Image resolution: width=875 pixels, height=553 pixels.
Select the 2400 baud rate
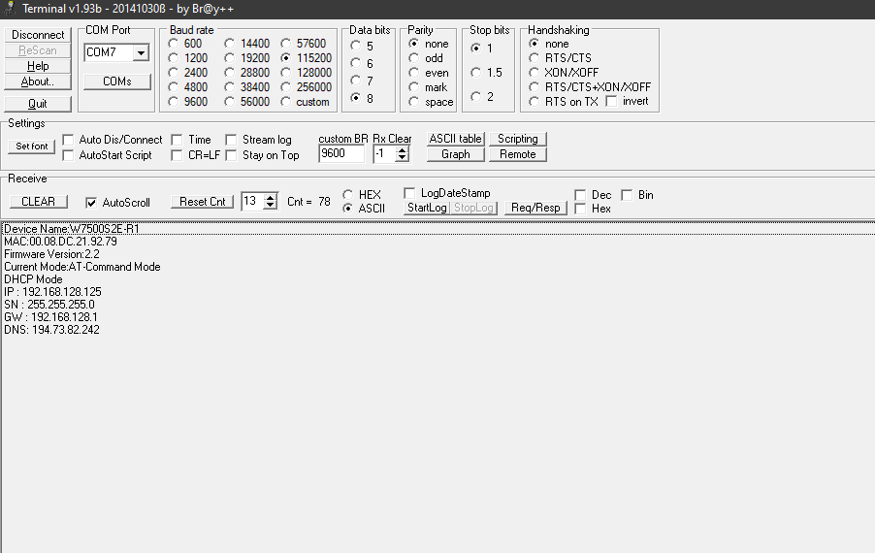174,73
